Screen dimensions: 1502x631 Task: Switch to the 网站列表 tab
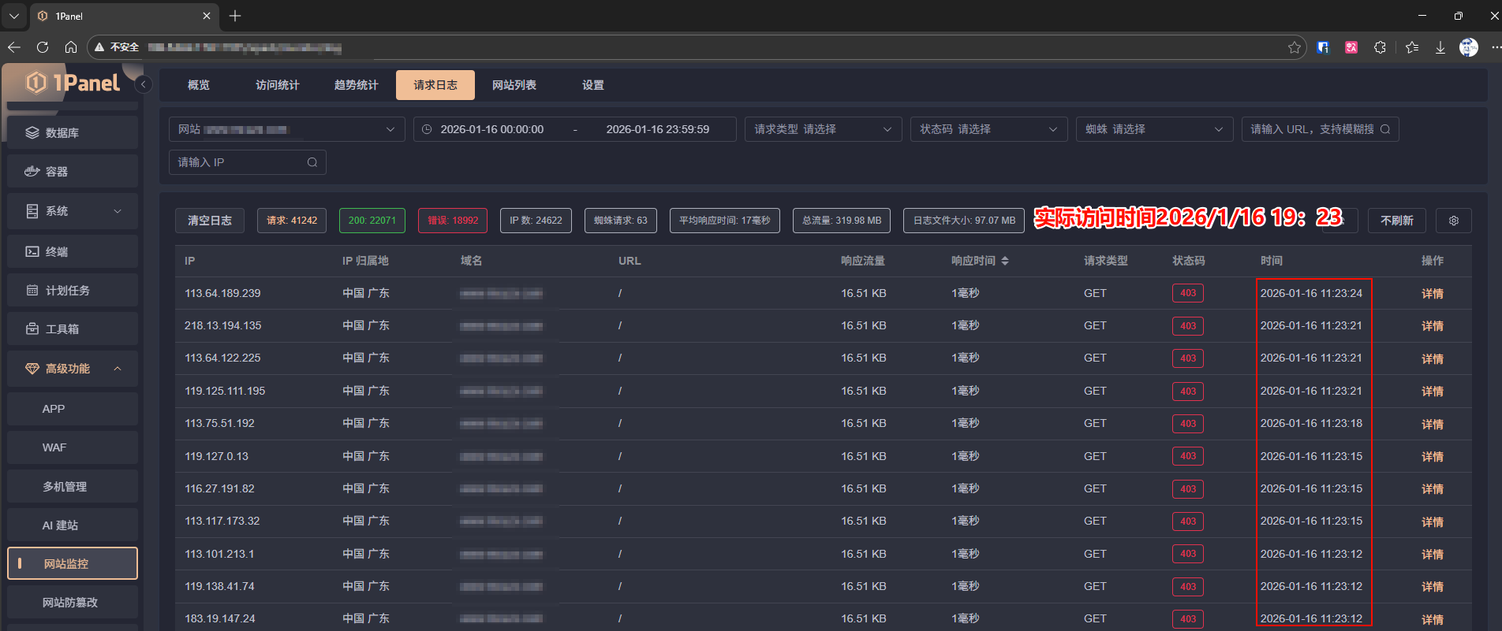click(514, 85)
